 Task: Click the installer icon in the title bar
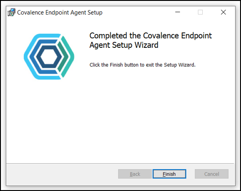[x=11, y=12]
